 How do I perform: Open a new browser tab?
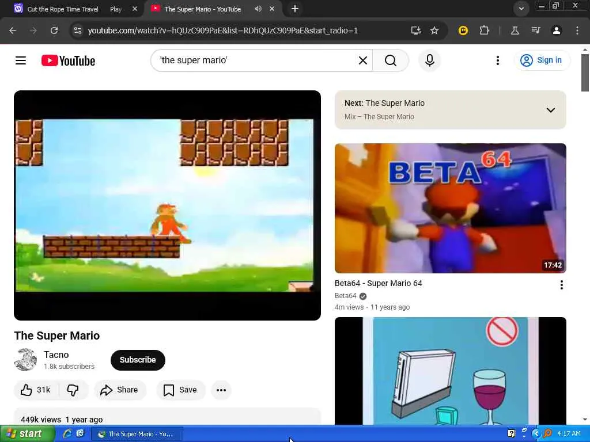295,9
